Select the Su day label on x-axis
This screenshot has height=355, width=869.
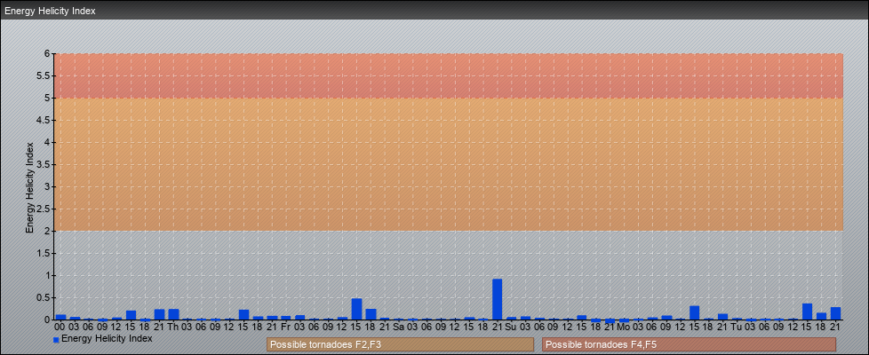(x=511, y=327)
